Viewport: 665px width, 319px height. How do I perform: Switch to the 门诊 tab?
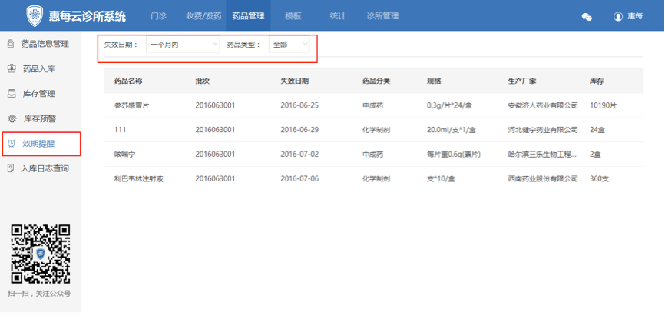158,16
